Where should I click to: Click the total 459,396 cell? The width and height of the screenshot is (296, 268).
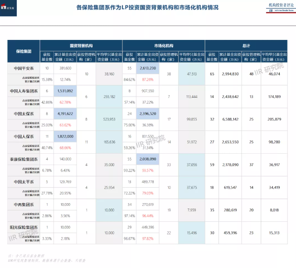[230, 233]
